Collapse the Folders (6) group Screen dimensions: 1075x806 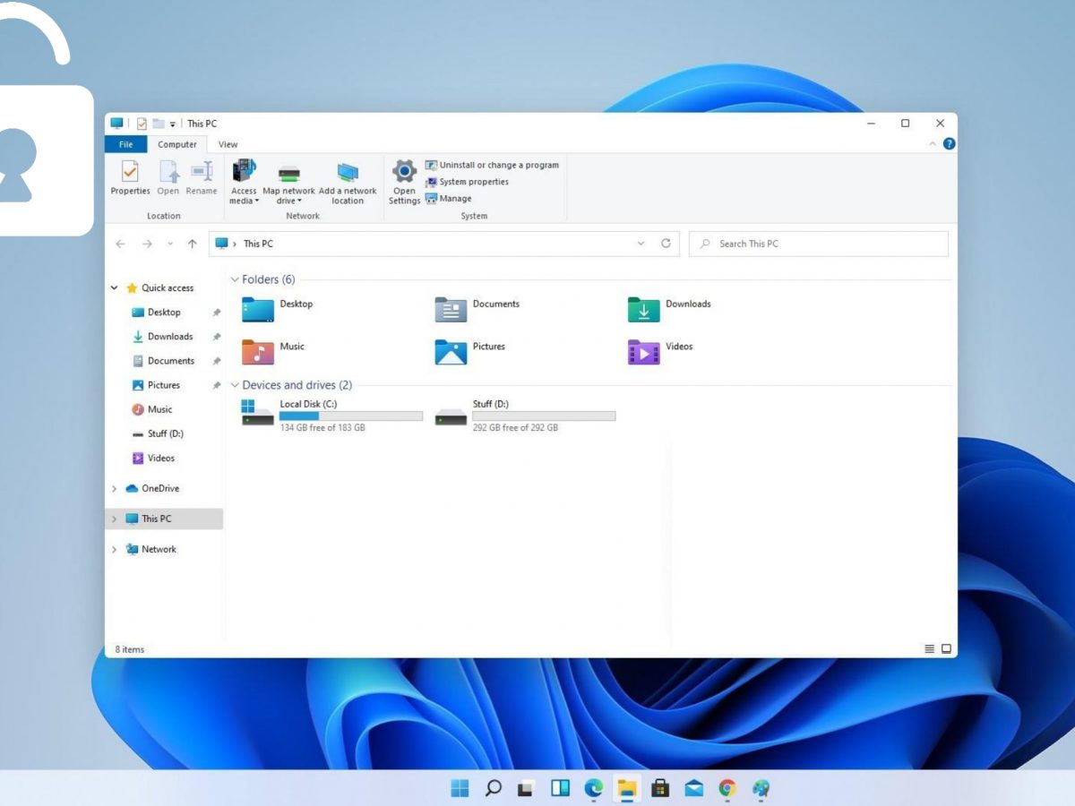click(x=236, y=279)
